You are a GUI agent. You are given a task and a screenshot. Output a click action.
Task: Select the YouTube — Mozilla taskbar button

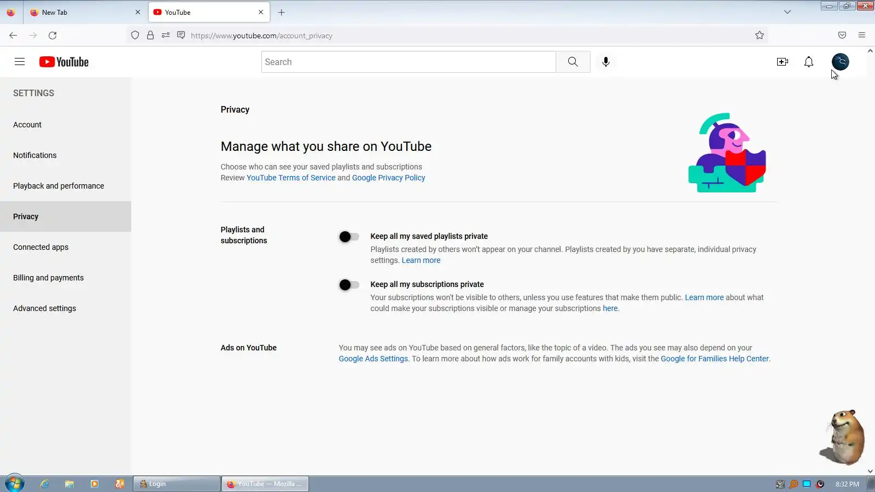(265, 484)
